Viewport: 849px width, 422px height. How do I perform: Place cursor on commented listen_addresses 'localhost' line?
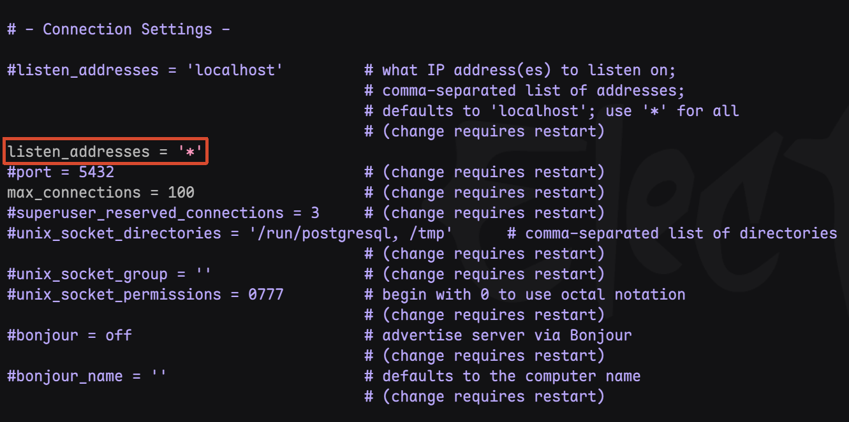[145, 70]
